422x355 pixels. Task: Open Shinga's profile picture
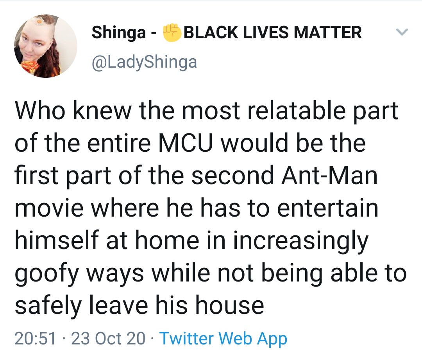pyautogui.click(x=46, y=46)
